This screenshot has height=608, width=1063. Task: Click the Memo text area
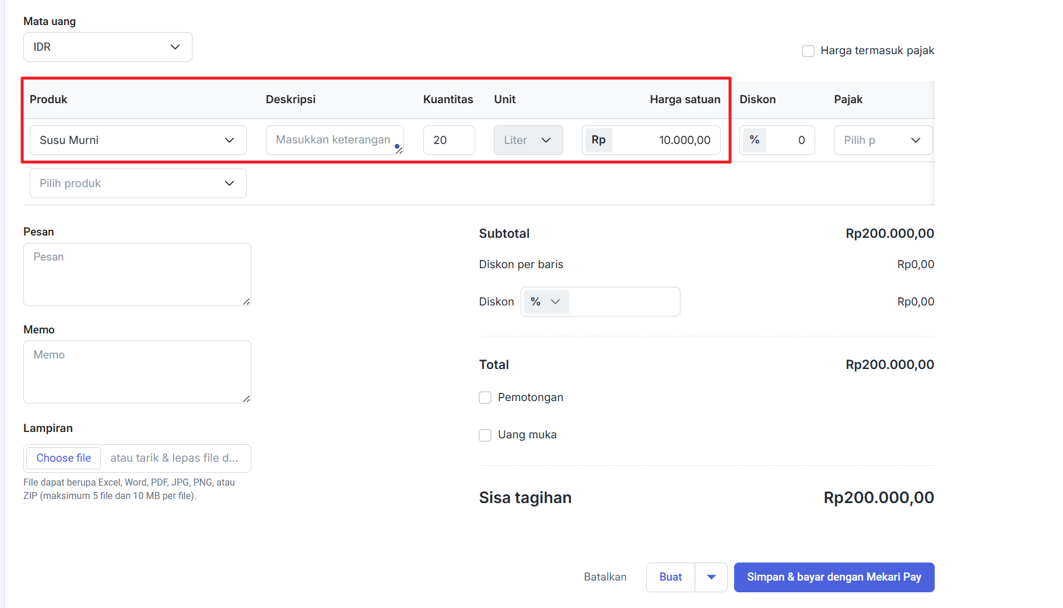coord(137,371)
